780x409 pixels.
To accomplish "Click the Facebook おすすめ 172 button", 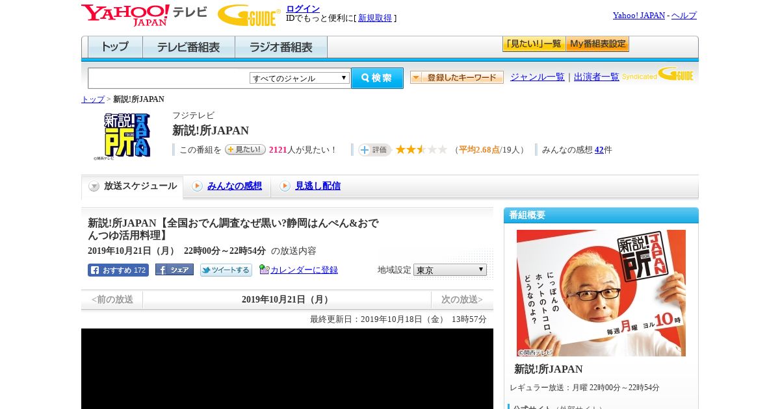I will [x=118, y=270].
